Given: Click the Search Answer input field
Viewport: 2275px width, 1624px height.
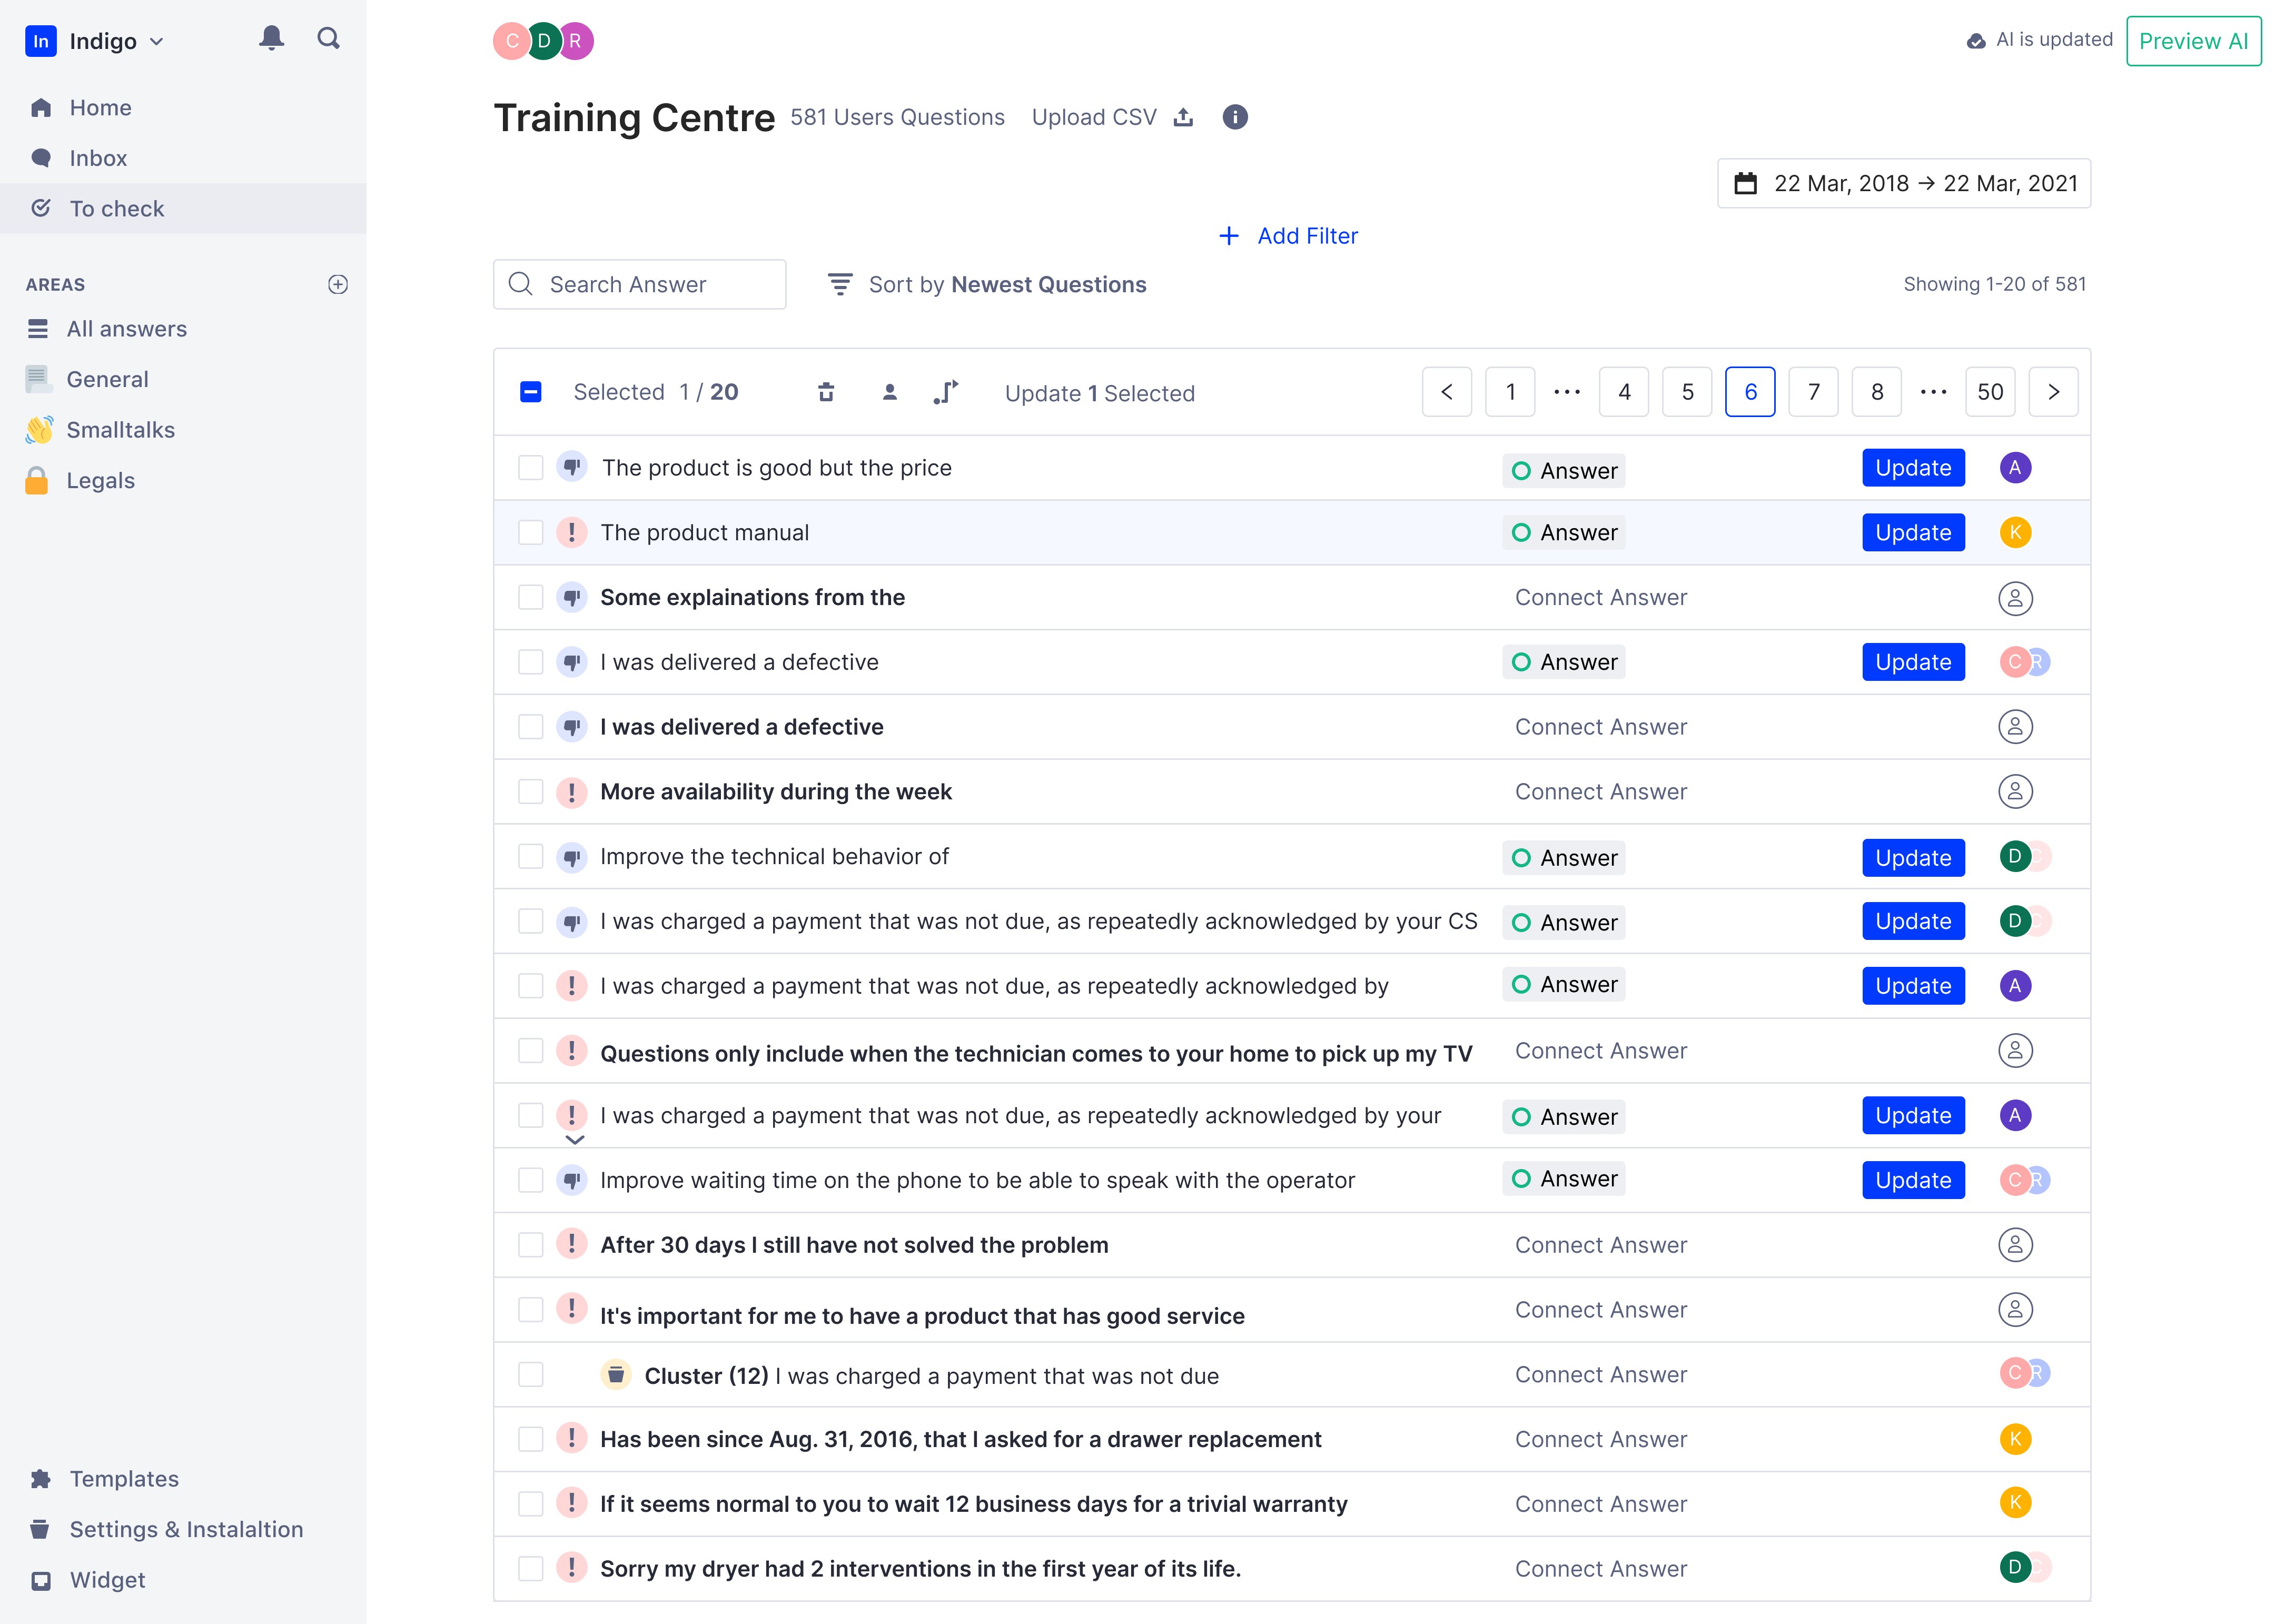Looking at the screenshot, I should pyautogui.click(x=640, y=285).
